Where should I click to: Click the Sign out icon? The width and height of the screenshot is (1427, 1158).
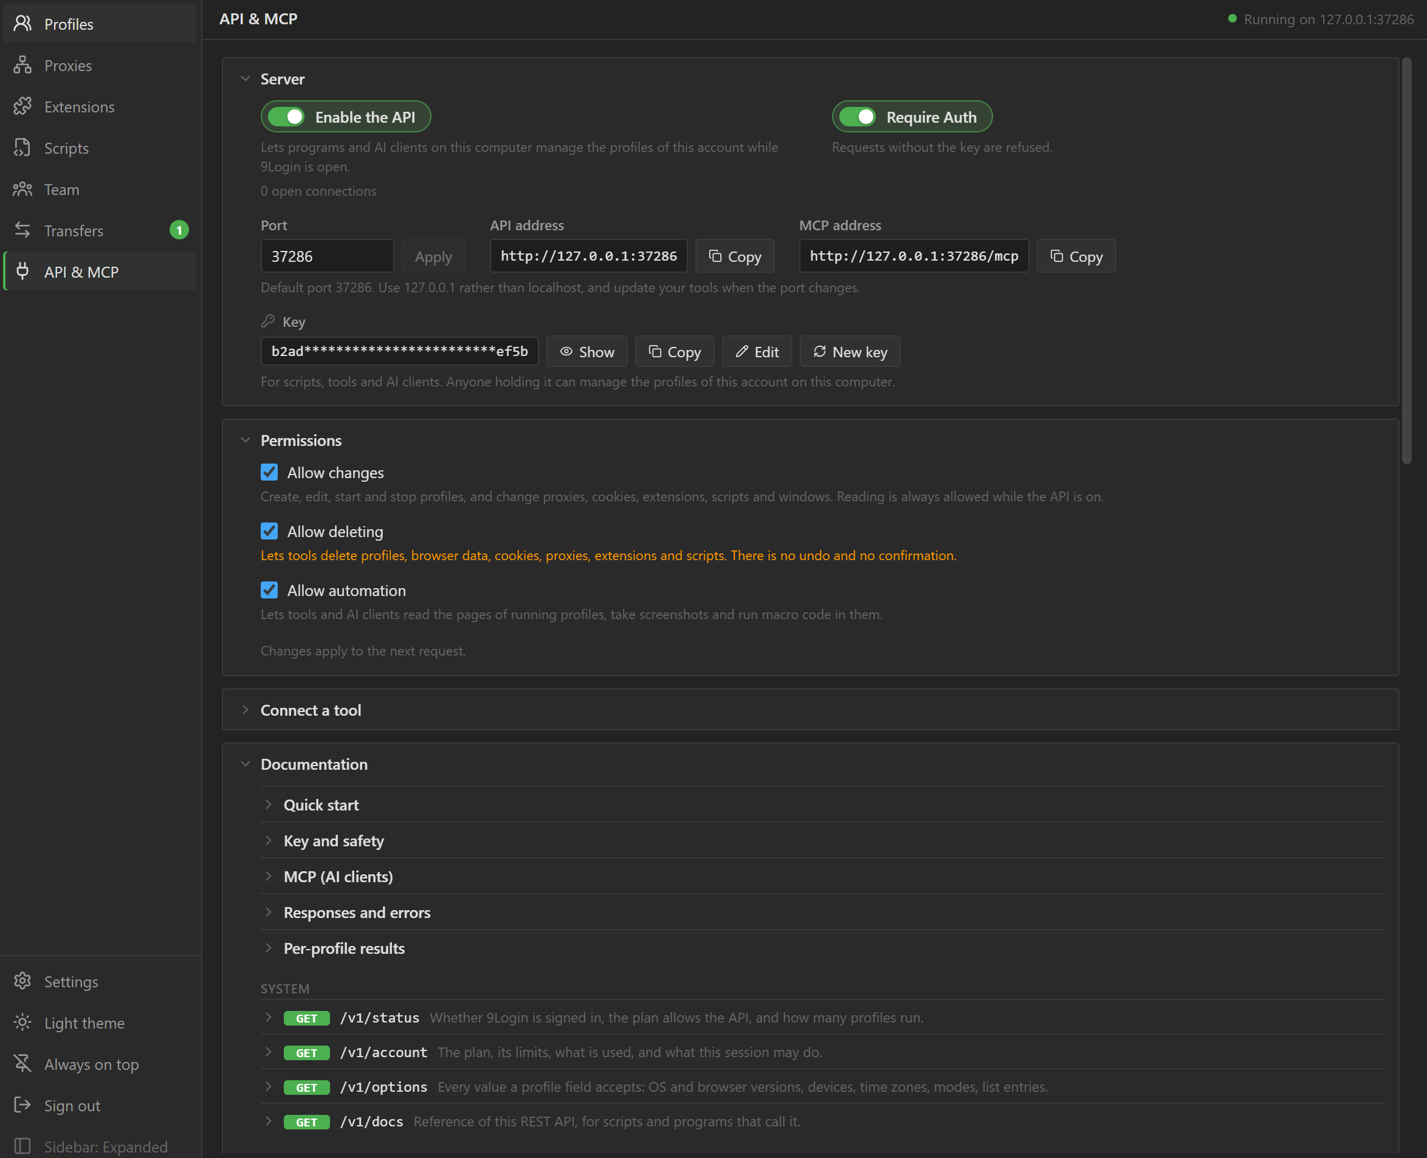[22, 1106]
